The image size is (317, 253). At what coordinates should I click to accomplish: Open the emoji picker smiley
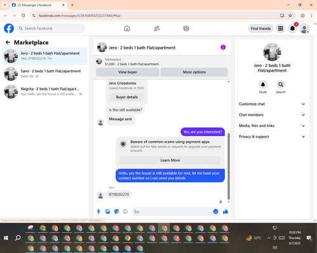tap(216, 211)
